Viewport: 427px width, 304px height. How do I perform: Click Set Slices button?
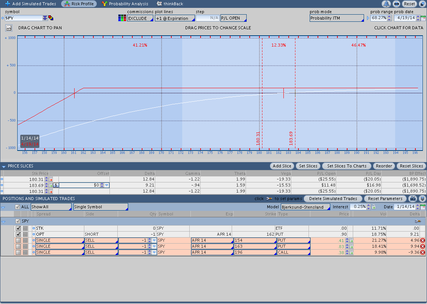[308, 166]
